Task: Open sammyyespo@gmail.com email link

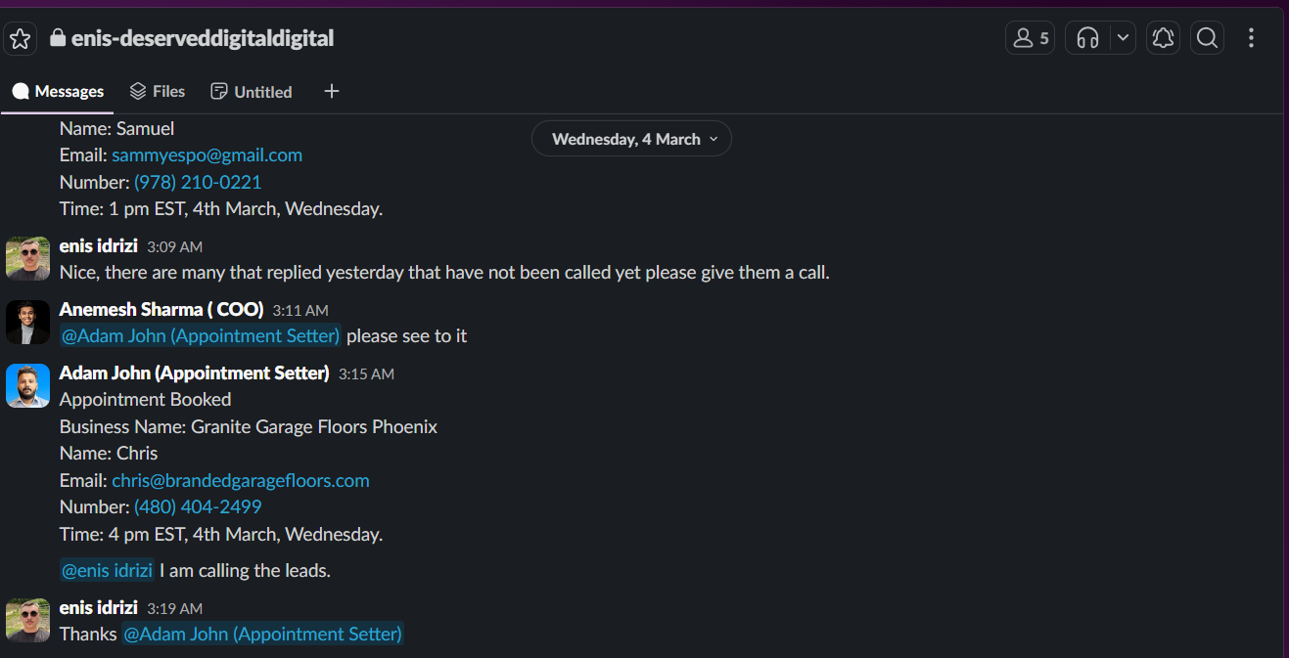Action: point(207,154)
